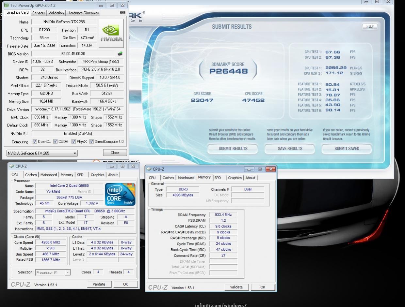Click the Rated FSB 1866.7 MHz value
Screen dimensions: 405x307
(51, 260)
